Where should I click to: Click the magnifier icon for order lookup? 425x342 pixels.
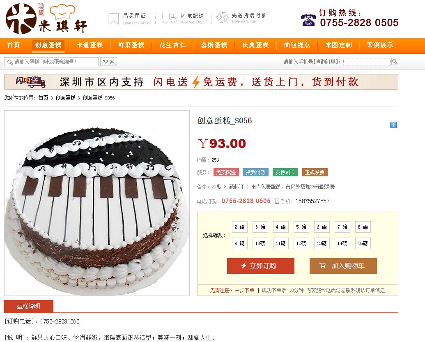[x=395, y=62]
